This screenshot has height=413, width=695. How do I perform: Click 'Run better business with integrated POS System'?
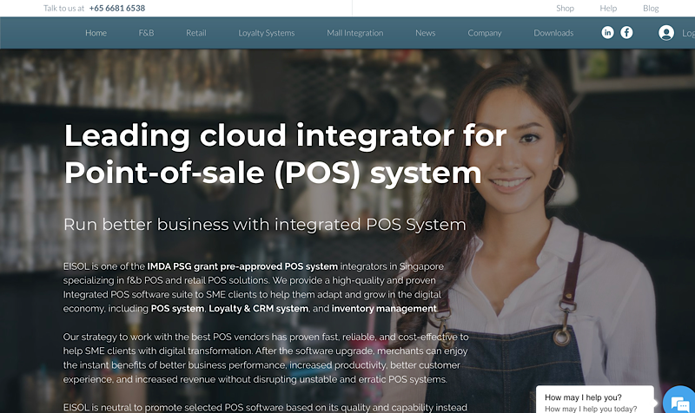pos(265,225)
